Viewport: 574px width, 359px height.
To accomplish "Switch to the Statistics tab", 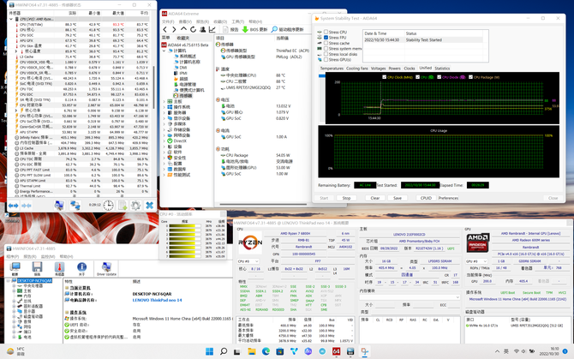I will pos(442,69).
